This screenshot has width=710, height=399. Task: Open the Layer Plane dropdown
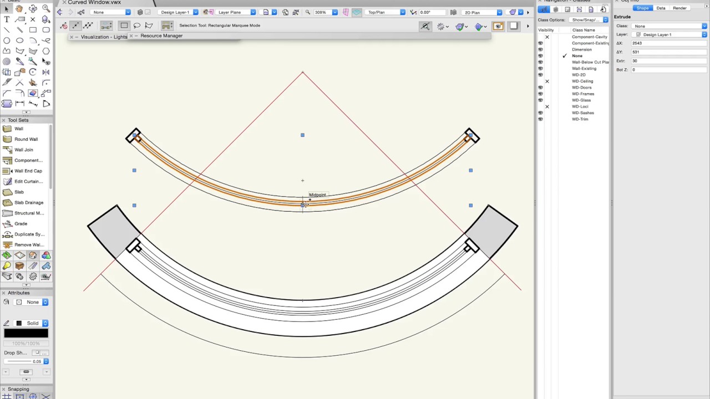click(x=236, y=12)
